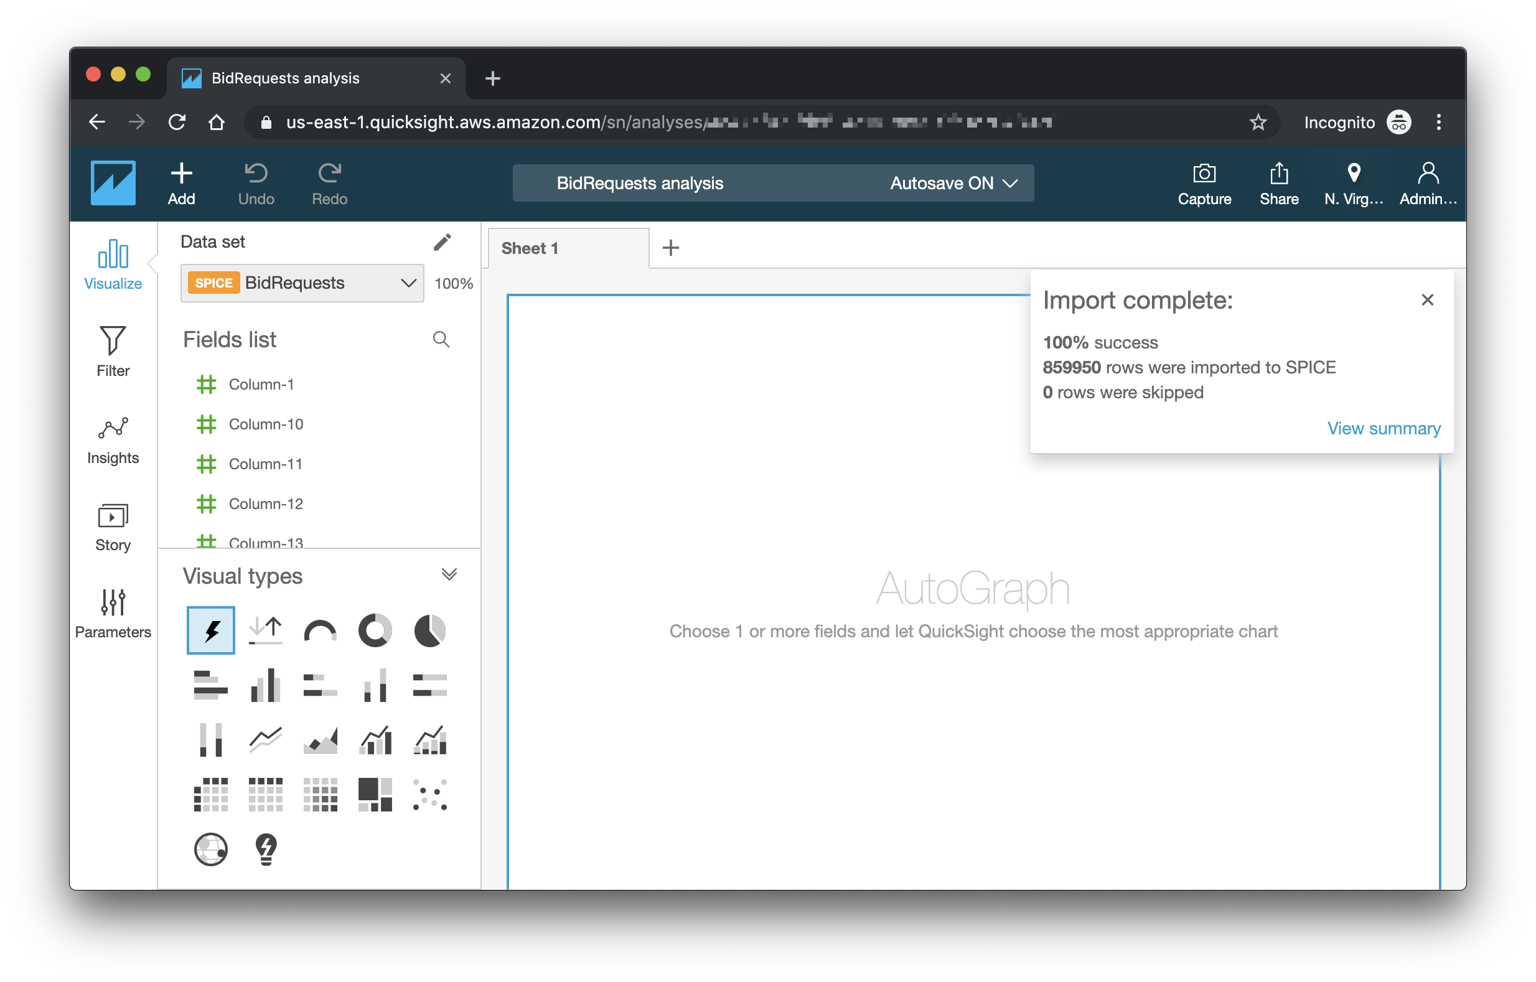Edit data set with pencil icon
The image size is (1536, 982).
coord(442,242)
